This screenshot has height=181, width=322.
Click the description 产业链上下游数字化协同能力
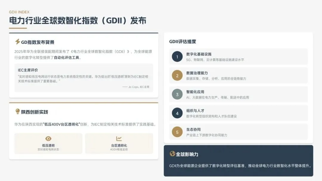click(x=207, y=135)
